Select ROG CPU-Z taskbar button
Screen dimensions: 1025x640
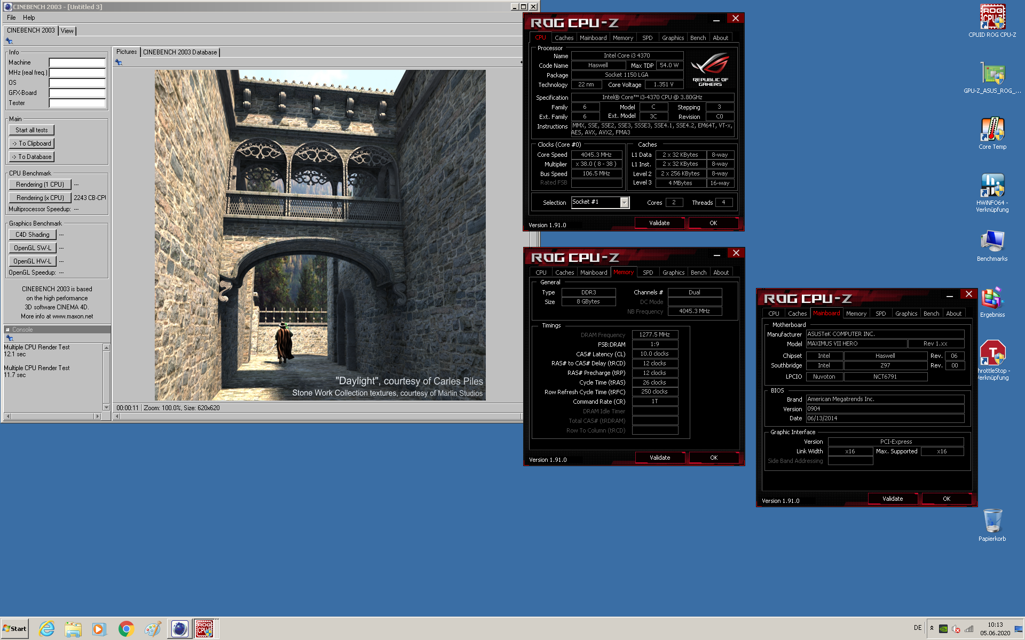point(204,629)
